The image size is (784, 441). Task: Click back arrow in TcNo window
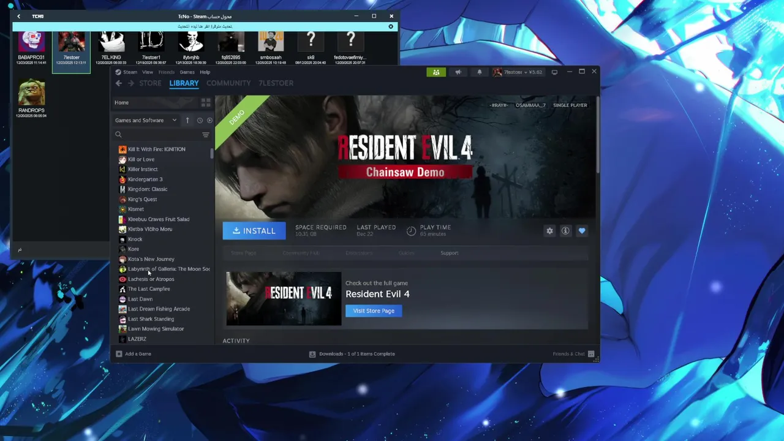pos(18,17)
